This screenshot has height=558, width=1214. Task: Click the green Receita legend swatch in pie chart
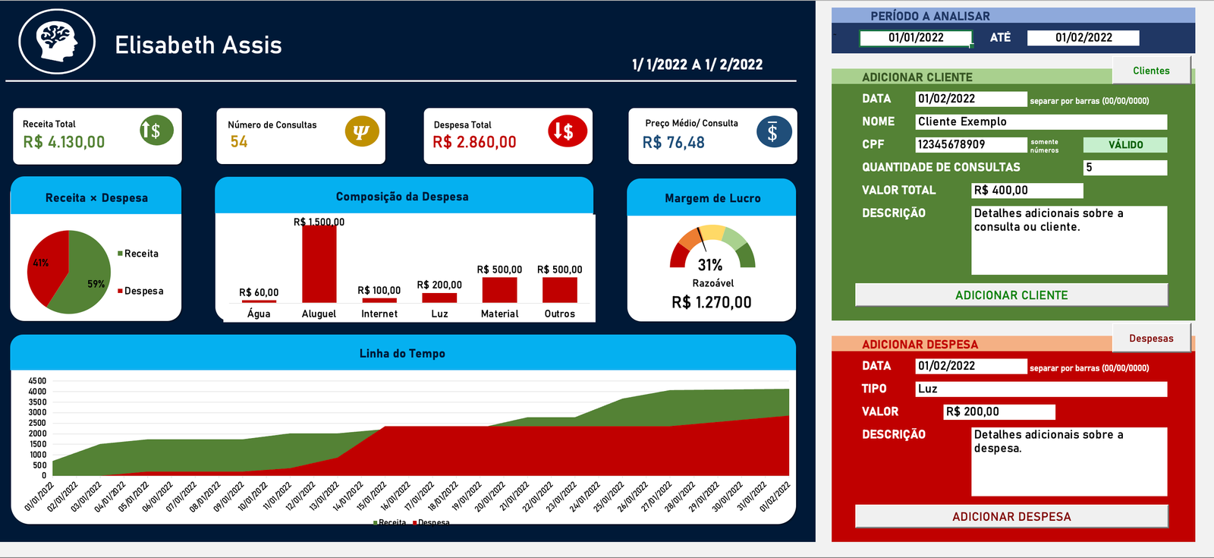[x=120, y=254]
